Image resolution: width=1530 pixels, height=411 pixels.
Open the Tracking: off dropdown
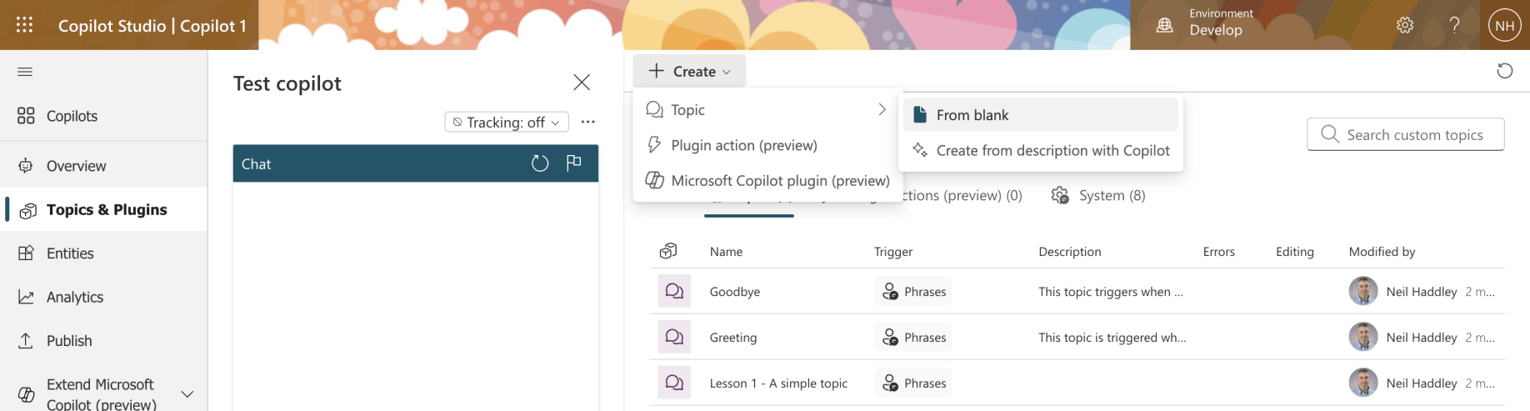coord(507,122)
